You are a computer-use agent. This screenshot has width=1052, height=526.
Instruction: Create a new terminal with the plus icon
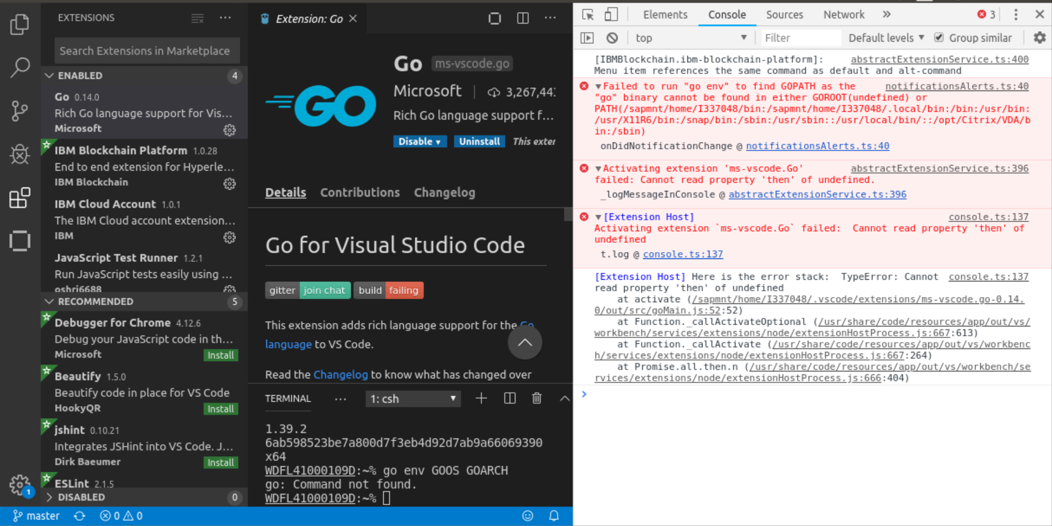click(481, 398)
